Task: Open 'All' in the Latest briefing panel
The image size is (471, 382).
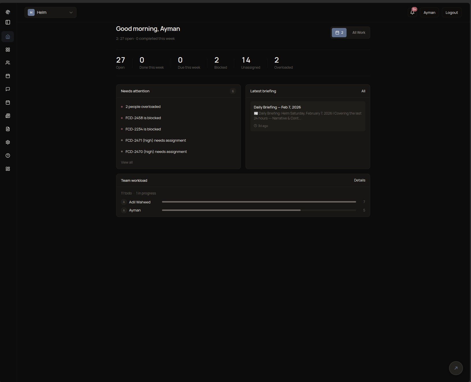Action: (363, 91)
